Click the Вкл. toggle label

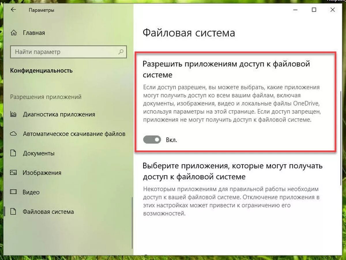pos(172,140)
